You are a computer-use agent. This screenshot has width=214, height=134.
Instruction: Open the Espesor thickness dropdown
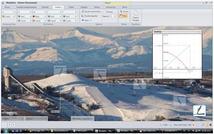113,16
